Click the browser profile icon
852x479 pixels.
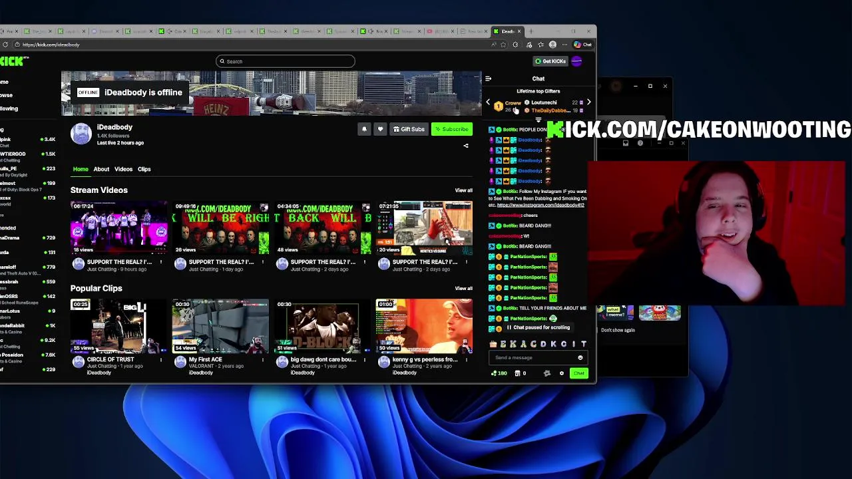pos(552,45)
